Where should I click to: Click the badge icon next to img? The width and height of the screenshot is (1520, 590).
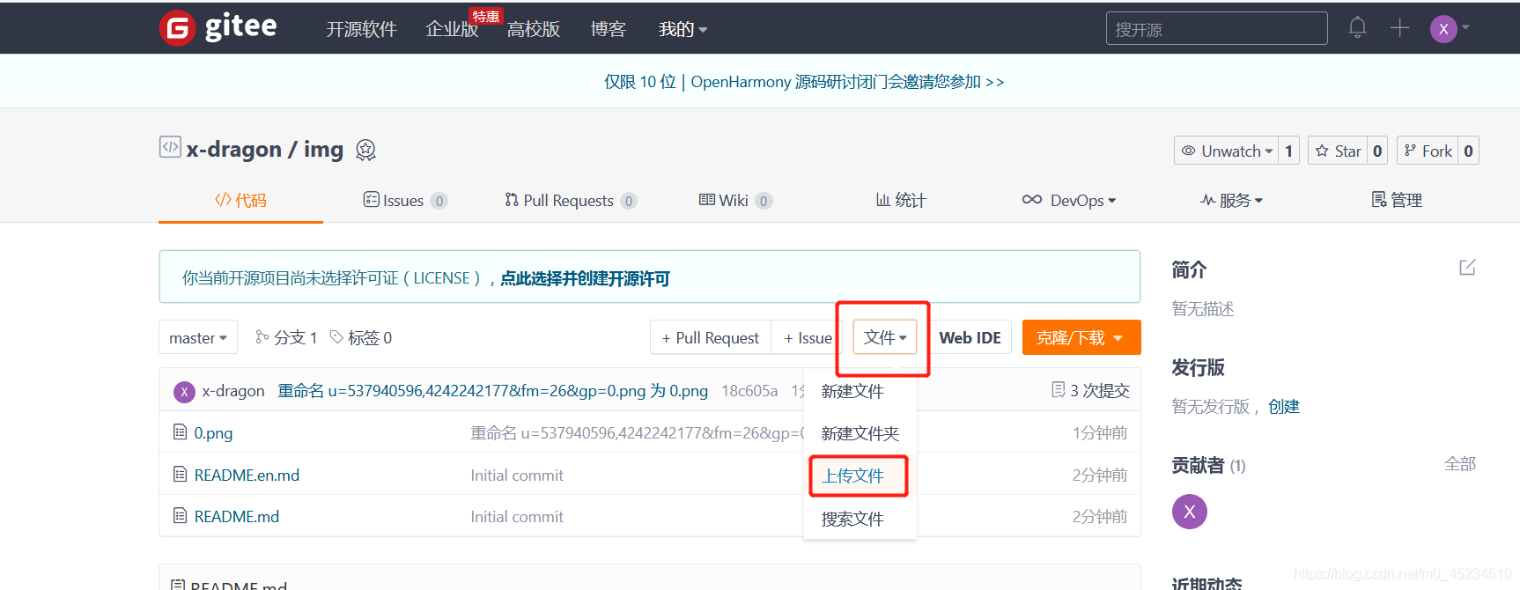(365, 151)
